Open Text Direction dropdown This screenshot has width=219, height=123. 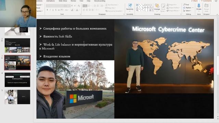coord(112,5)
